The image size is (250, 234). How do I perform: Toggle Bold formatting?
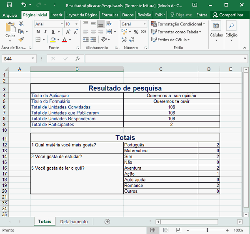click(x=38, y=32)
